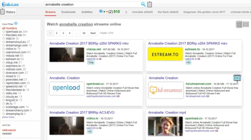The height and width of the screenshot is (140, 251).
Task: Star the vidoza.net hoster
Action: click(x=4, y=56)
